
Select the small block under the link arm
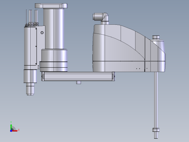79,83
